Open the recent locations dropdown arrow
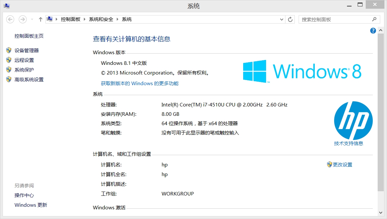 (32, 20)
